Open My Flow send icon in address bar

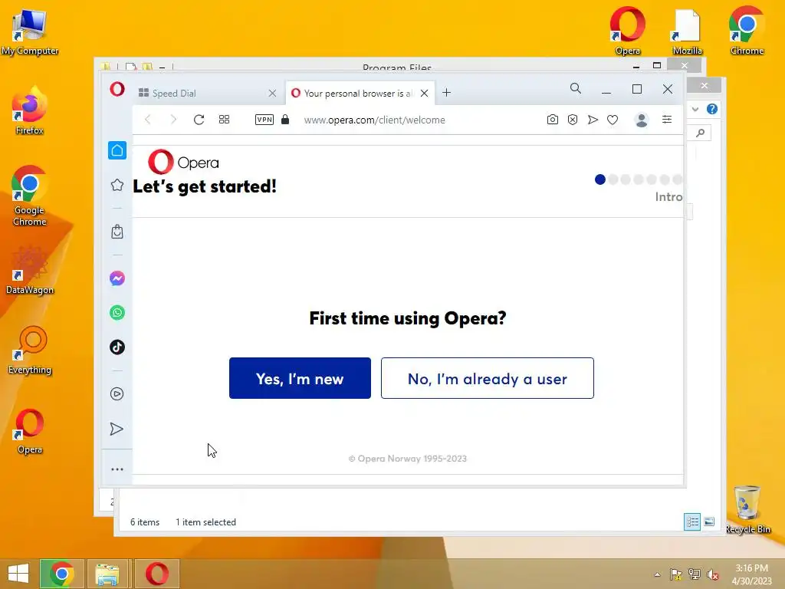pyautogui.click(x=593, y=120)
